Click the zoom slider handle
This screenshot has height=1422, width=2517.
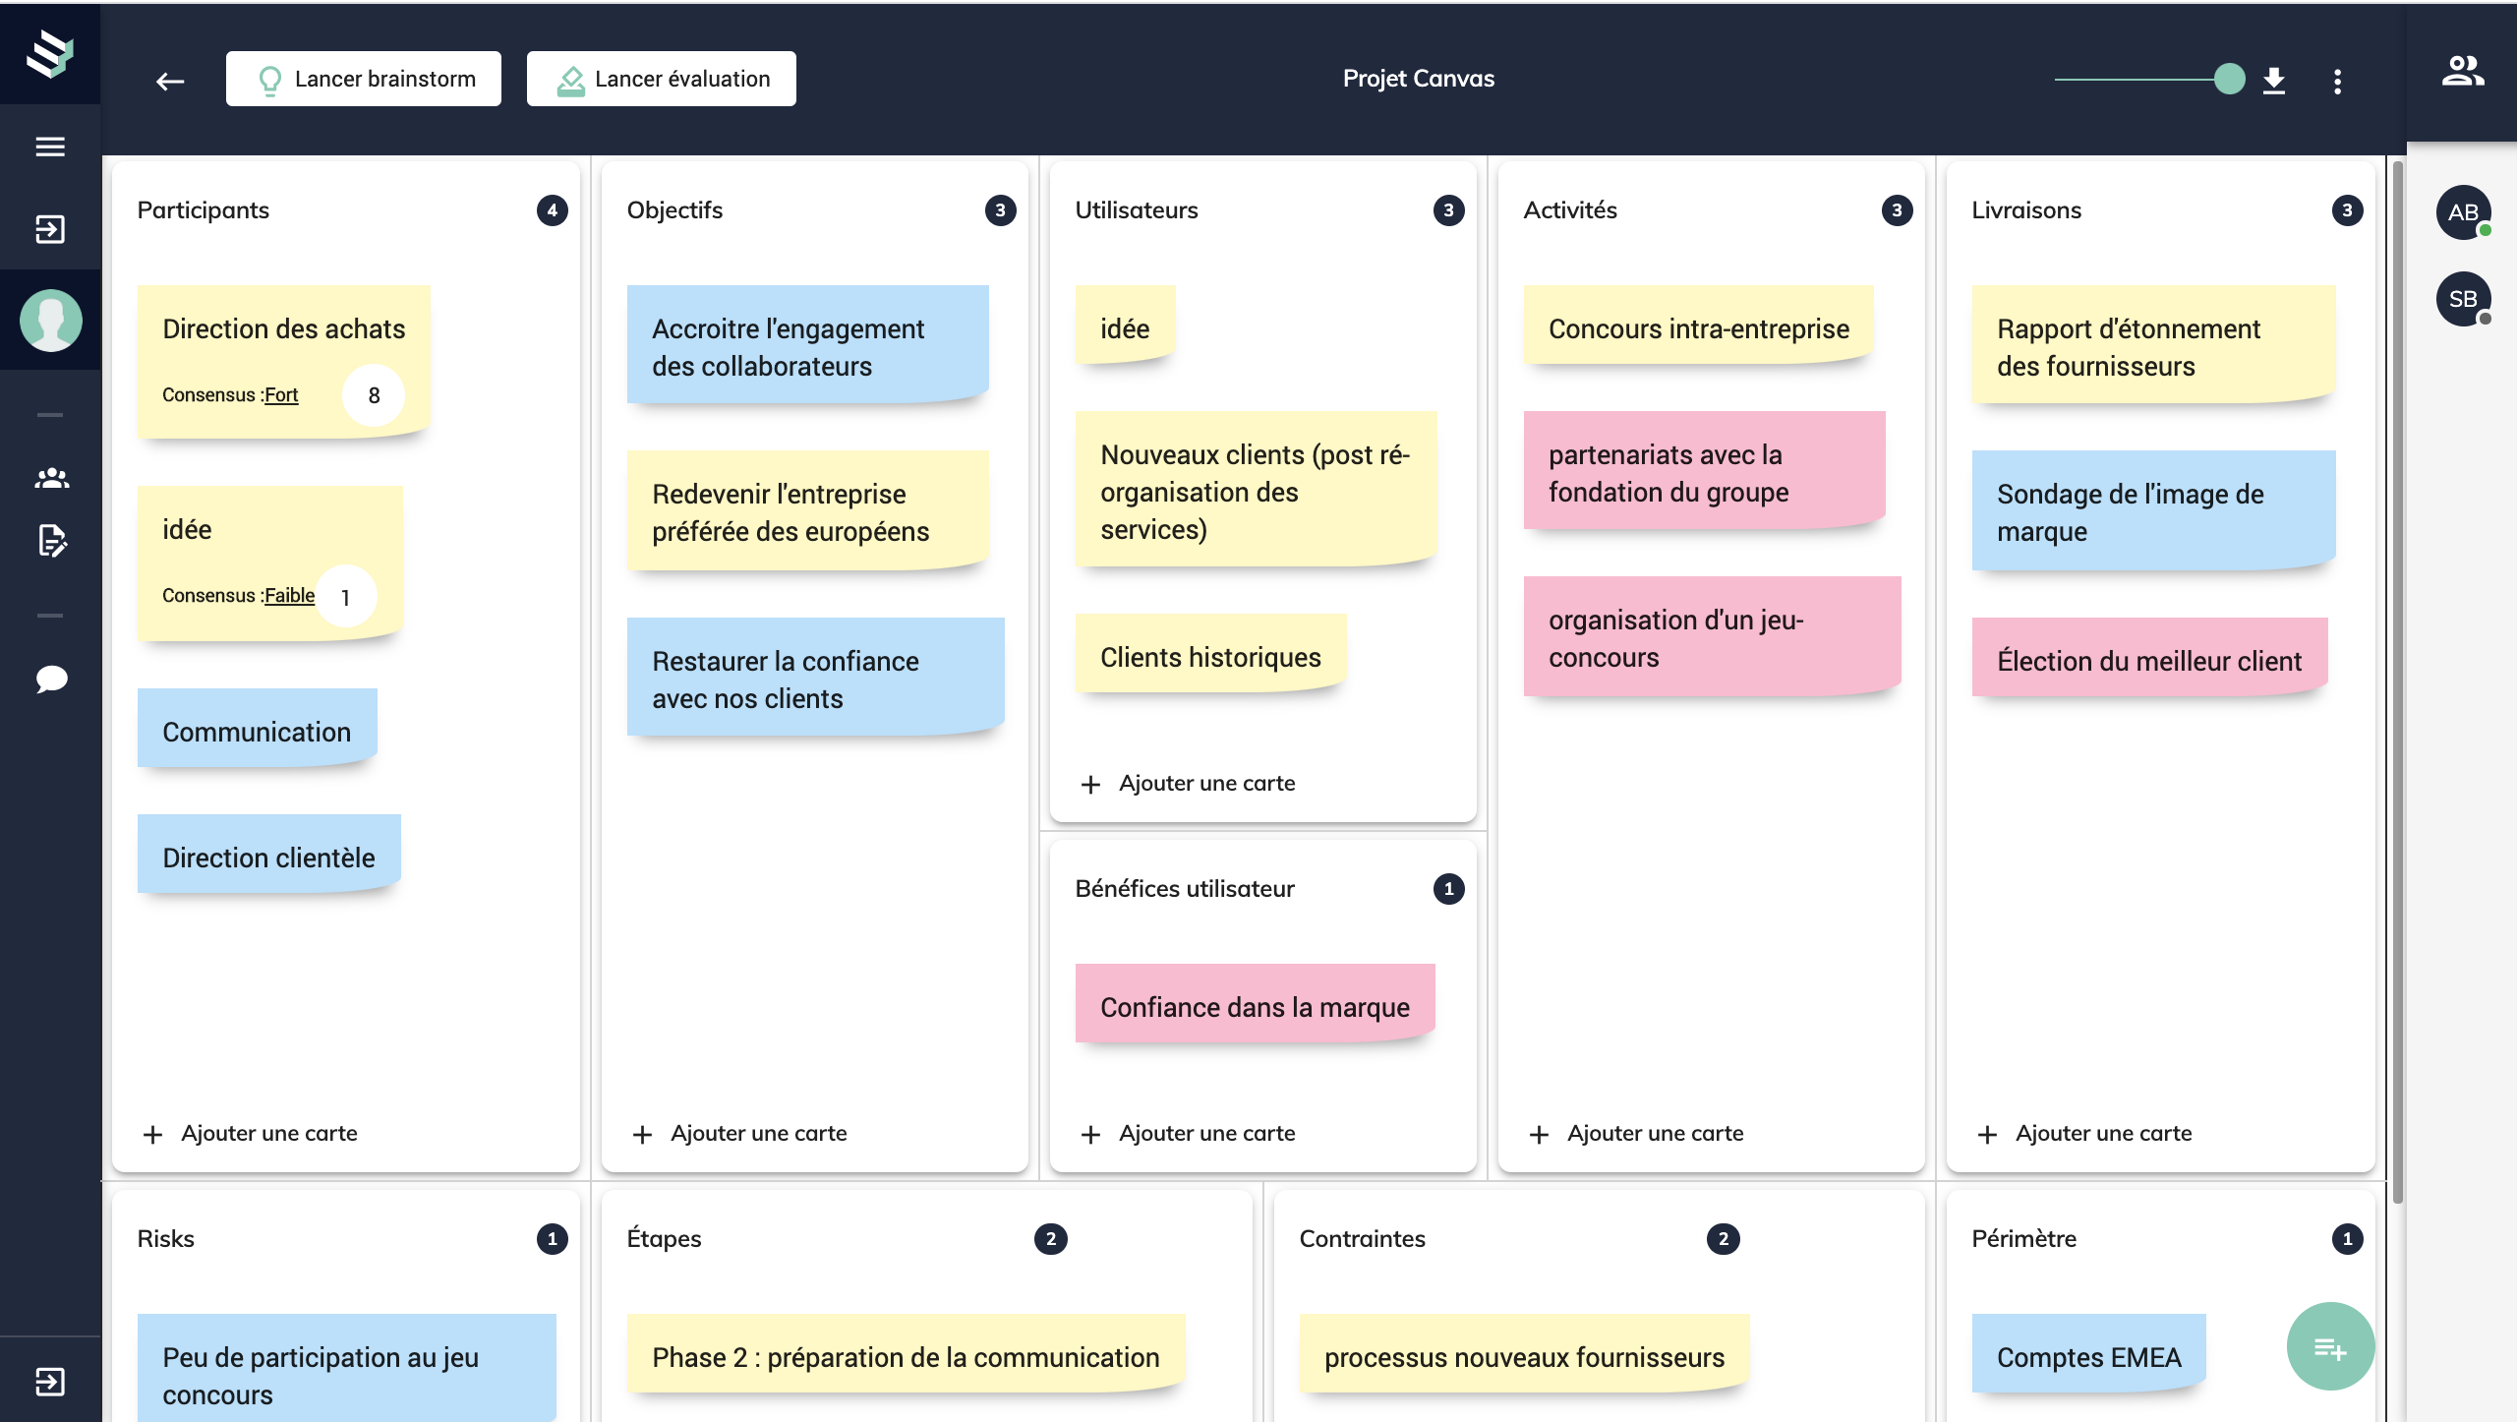click(x=2230, y=79)
